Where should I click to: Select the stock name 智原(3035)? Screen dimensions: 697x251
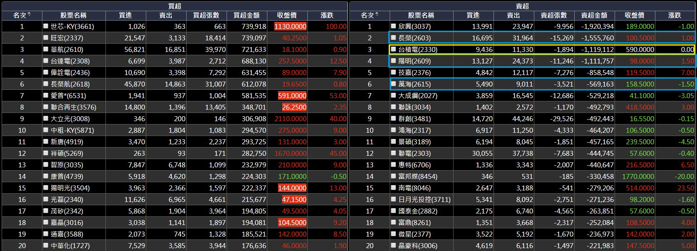67,165
